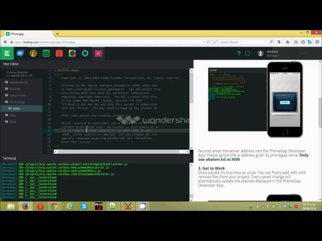Open the tmp folder in file tree
Image resolution: width=322 pixels, height=241 pixels.
[x=10, y=115]
